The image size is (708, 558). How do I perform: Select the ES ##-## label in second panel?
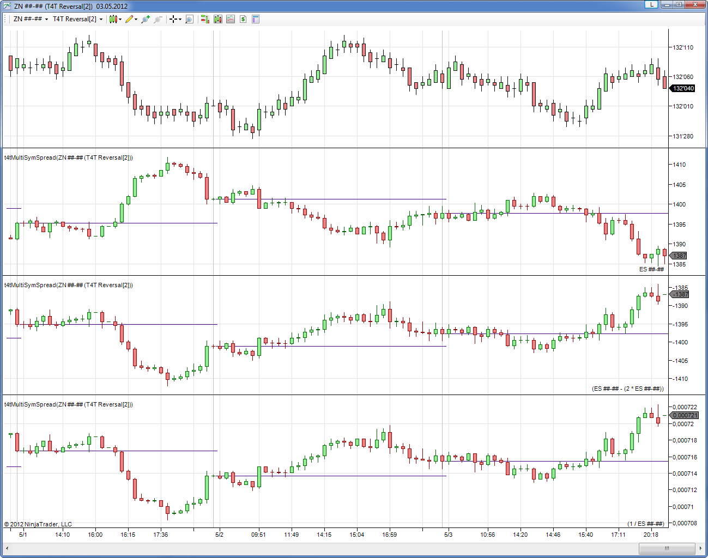pos(651,269)
